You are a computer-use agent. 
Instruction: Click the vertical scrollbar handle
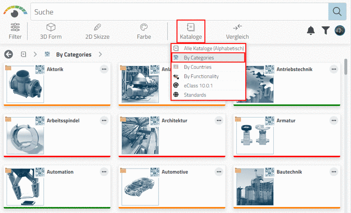346,67
